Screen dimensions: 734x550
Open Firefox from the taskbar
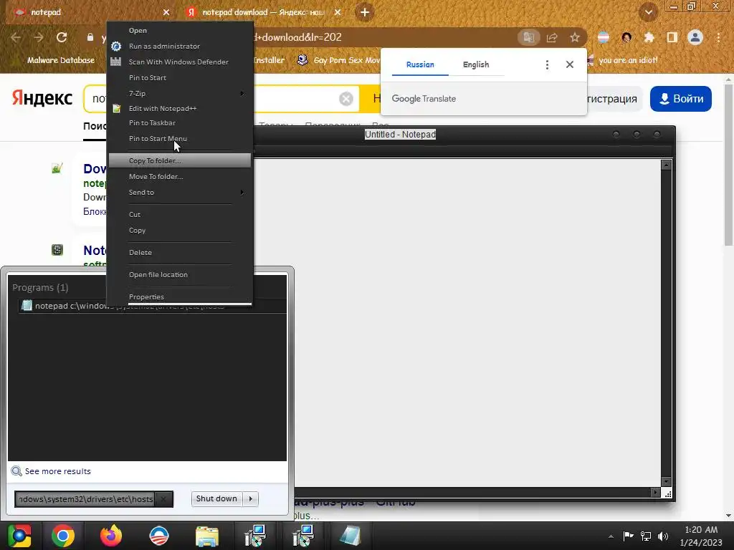tap(111, 536)
